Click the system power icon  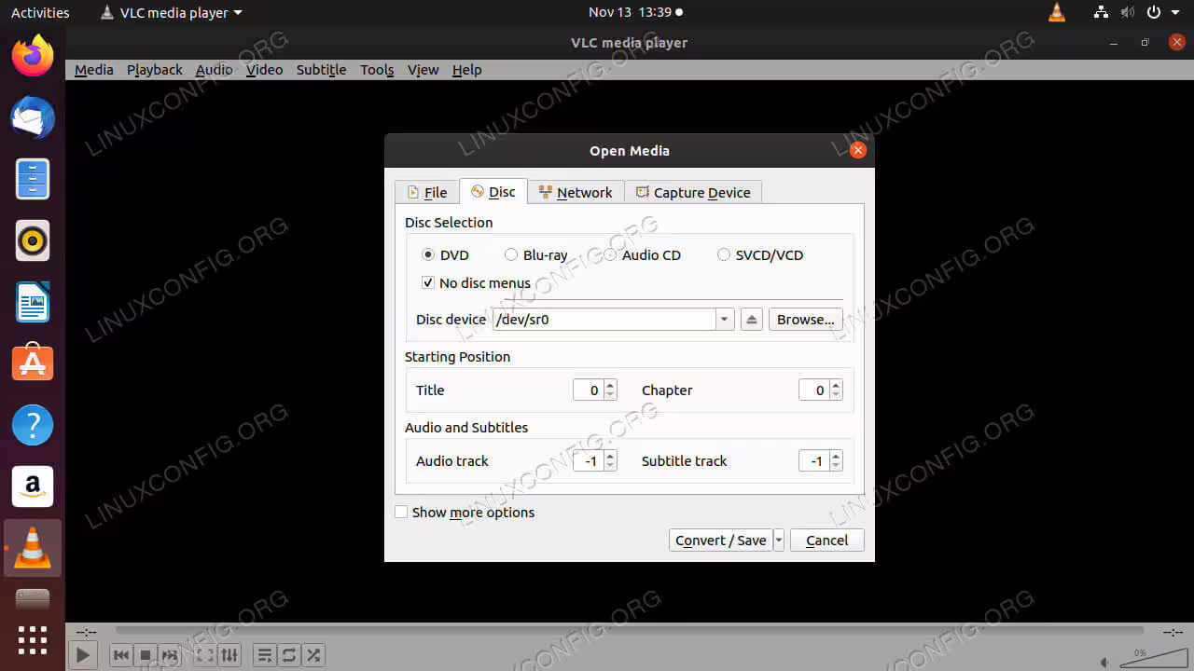pyautogui.click(x=1153, y=12)
